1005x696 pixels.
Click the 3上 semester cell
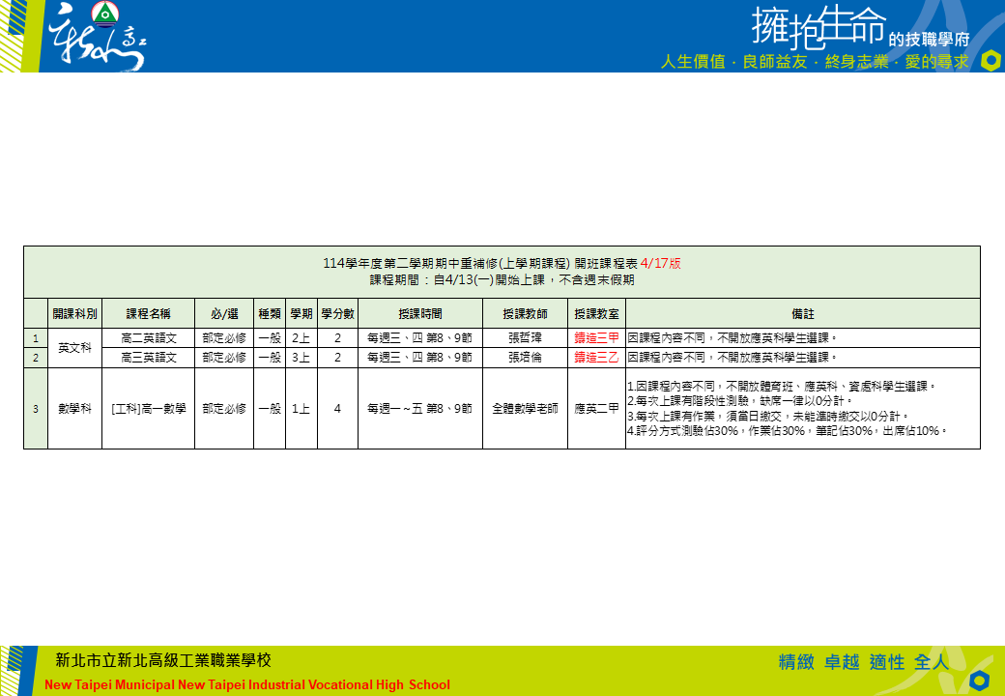click(x=301, y=358)
